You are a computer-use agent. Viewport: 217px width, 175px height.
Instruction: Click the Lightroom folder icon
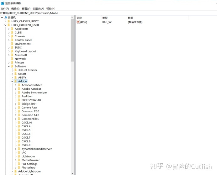(x=19, y=156)
